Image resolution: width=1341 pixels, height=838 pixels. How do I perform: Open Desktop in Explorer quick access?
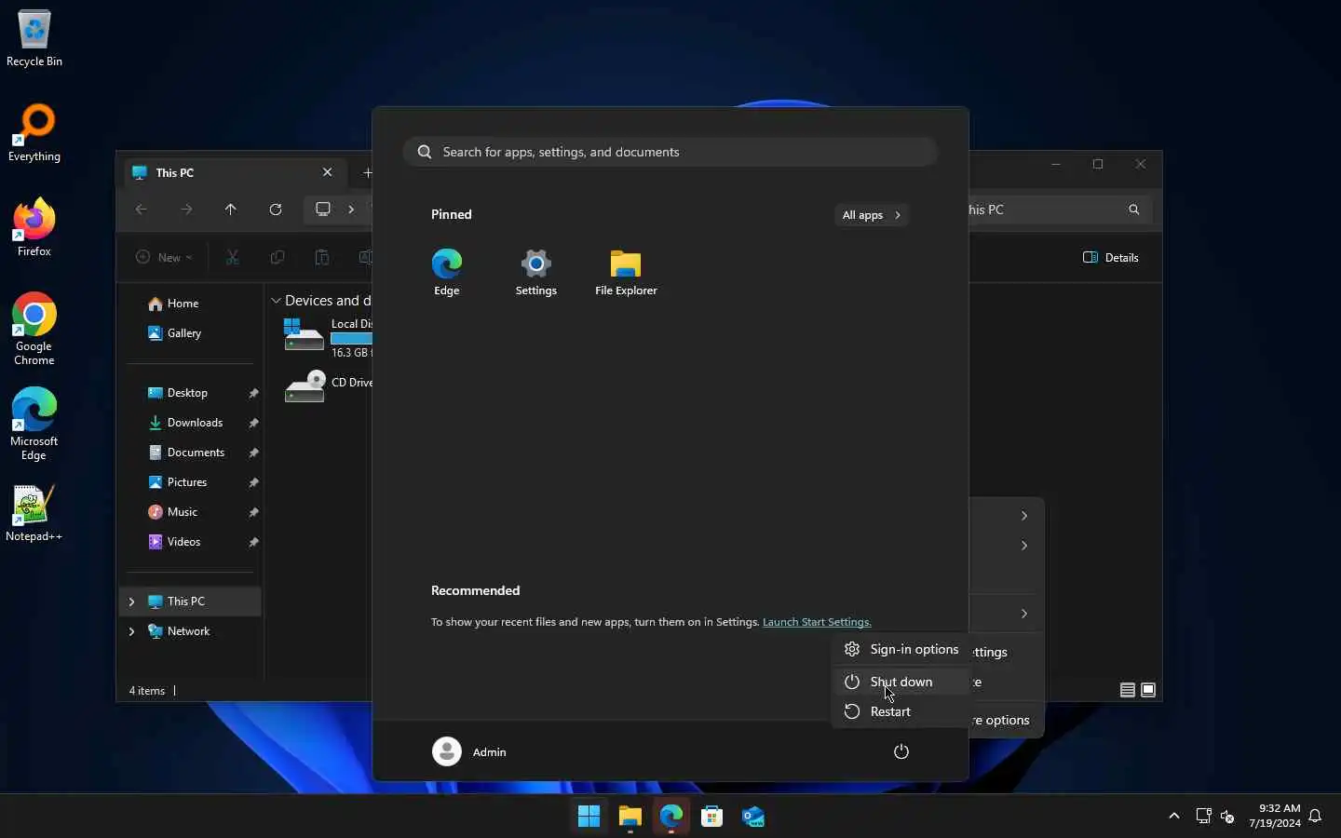pyautogui.click(x=187, y=393)
